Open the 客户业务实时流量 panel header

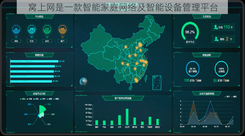click(x=123, y=98)
